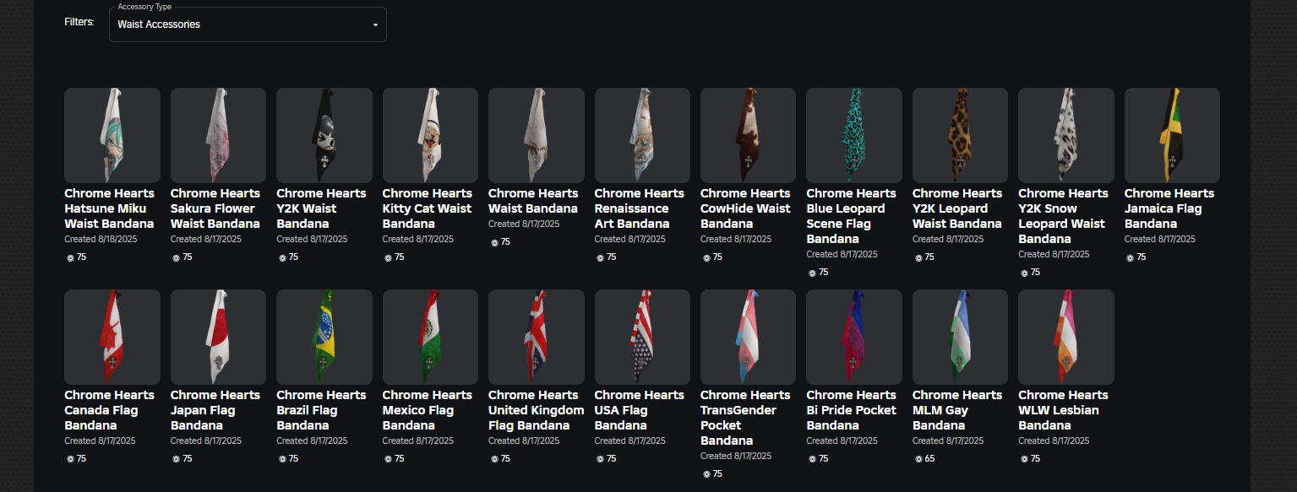Viewport: 1297px width, 492px height.
Task: Open Renaissance Art Bandana thumbnail
Action: point(642,135)
